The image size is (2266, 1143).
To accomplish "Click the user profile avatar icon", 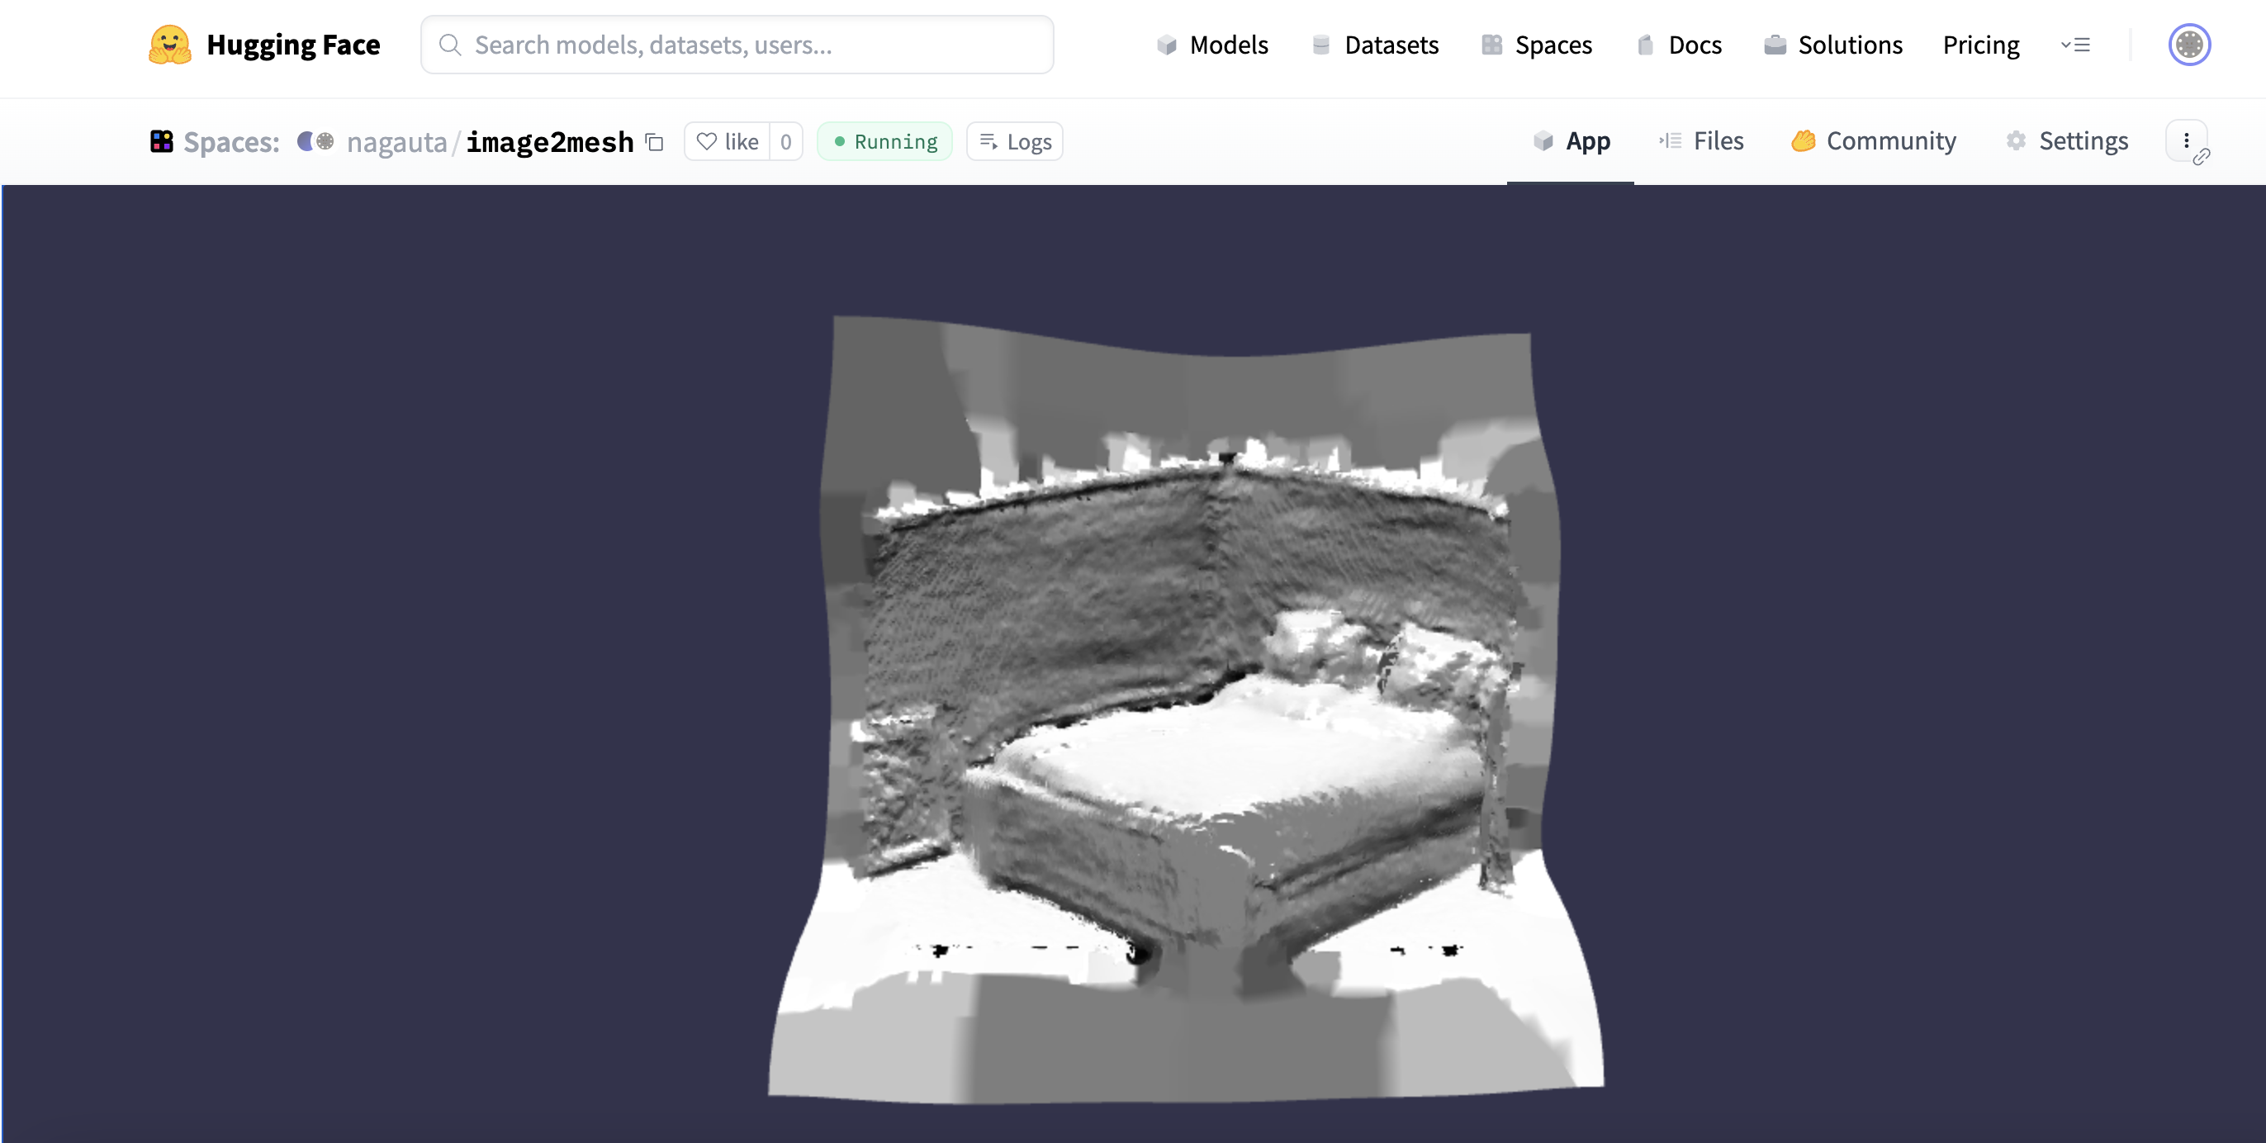I will point(2188,44).
